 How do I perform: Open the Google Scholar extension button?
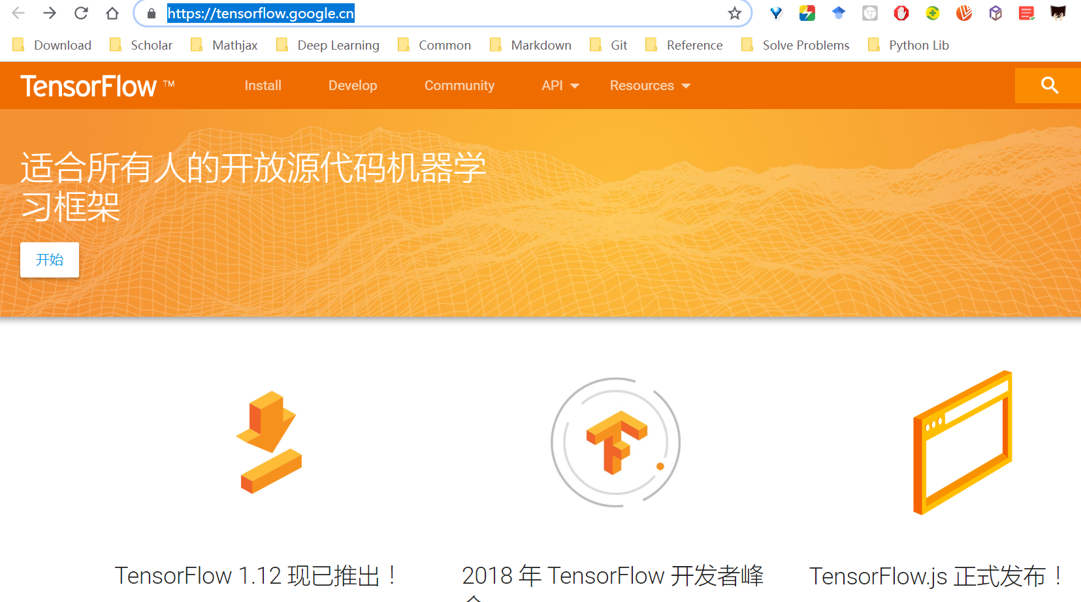pyautogui.click(x=839, y=13)
